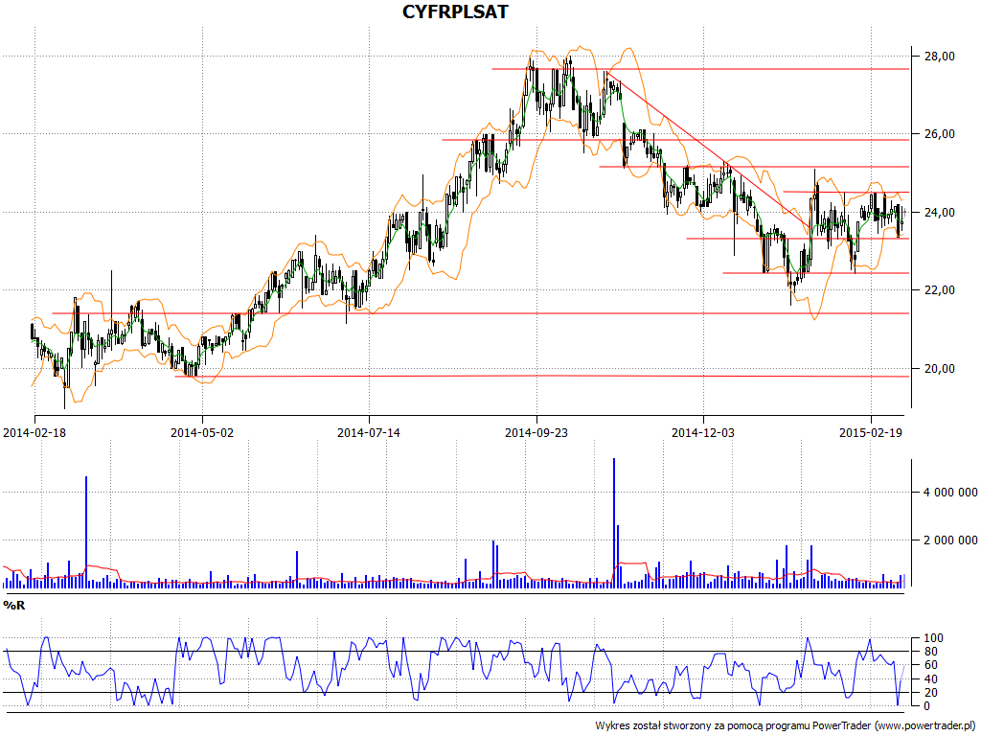Image resolution: width=981 pixels, height=736 pixels.
Task: Select the 26,00 price axis label
Action: 939,134
